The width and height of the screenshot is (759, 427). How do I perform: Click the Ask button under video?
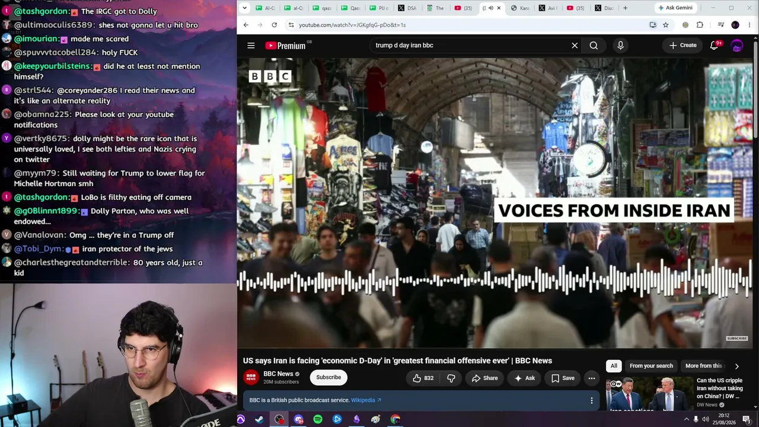pos(525,378)
